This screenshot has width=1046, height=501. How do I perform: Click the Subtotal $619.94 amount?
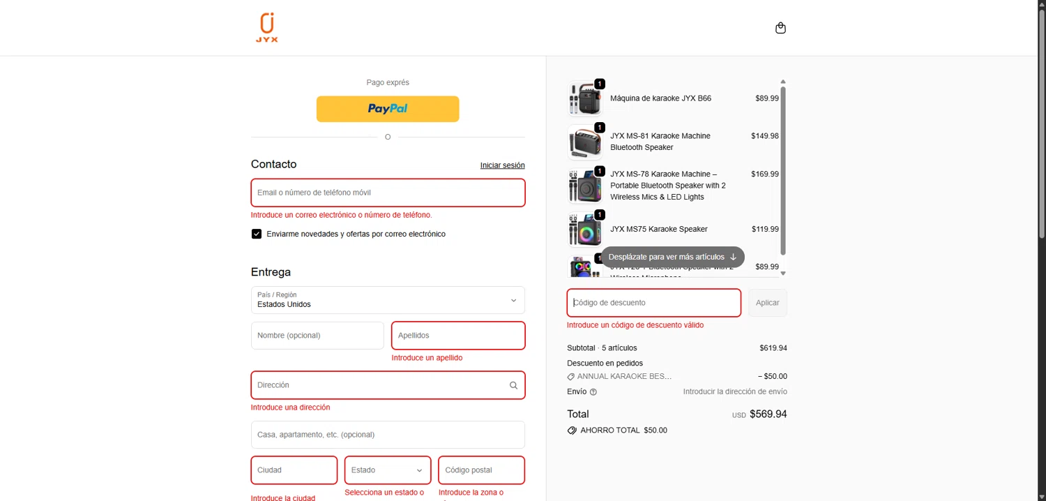pos(773,348)
